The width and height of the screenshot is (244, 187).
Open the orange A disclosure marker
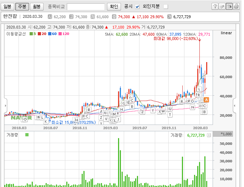pos(206,100)
